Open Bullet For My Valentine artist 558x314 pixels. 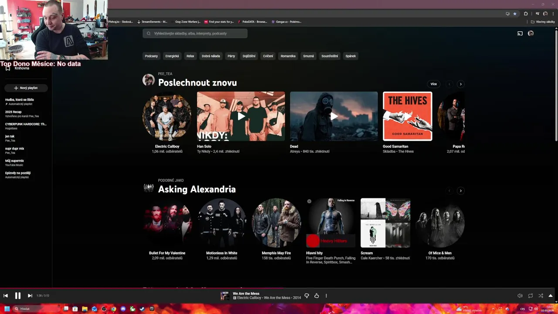(167, 223)
